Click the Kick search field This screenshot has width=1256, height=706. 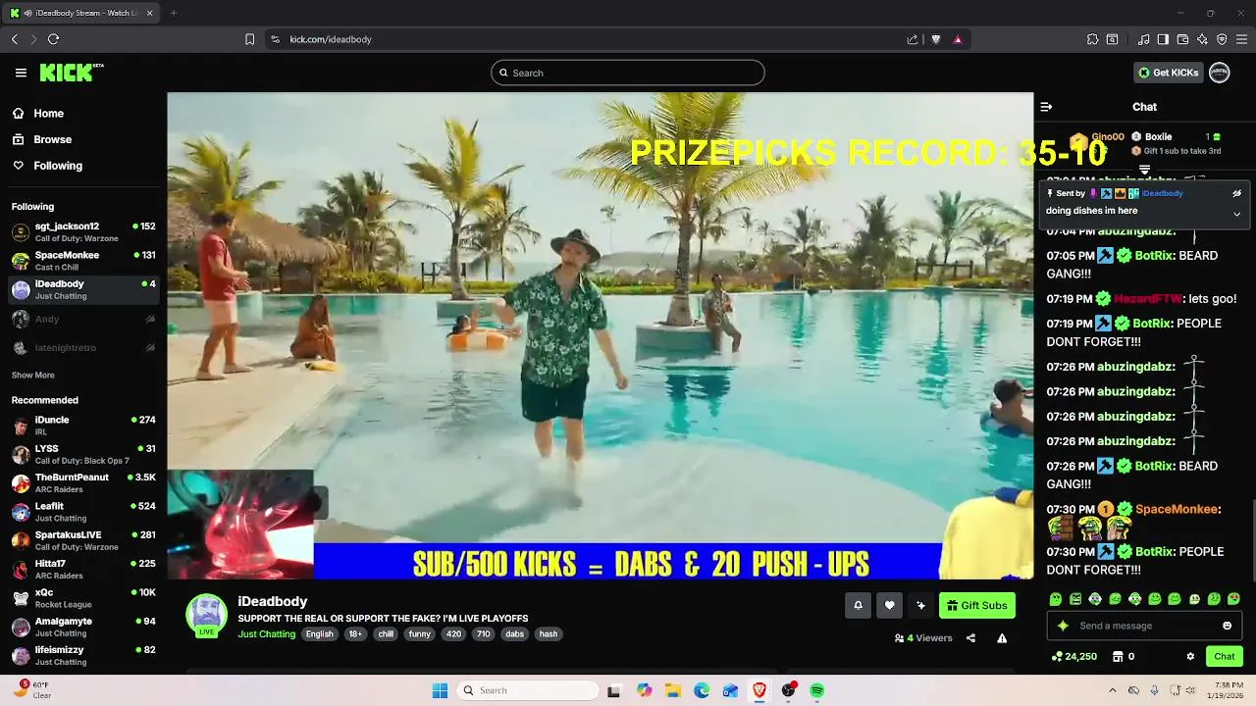[x=628, y=73]
